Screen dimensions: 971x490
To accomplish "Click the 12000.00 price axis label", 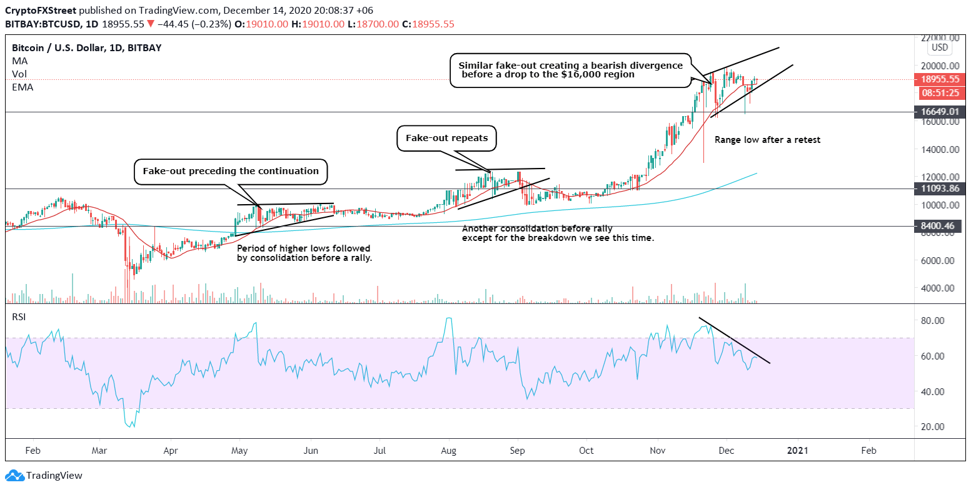I will point(938,177).
